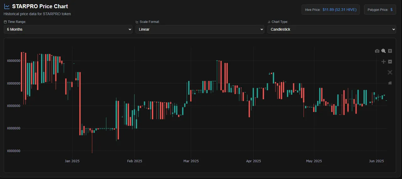
Task: Click the Polygon Price box
Action: 380,10
